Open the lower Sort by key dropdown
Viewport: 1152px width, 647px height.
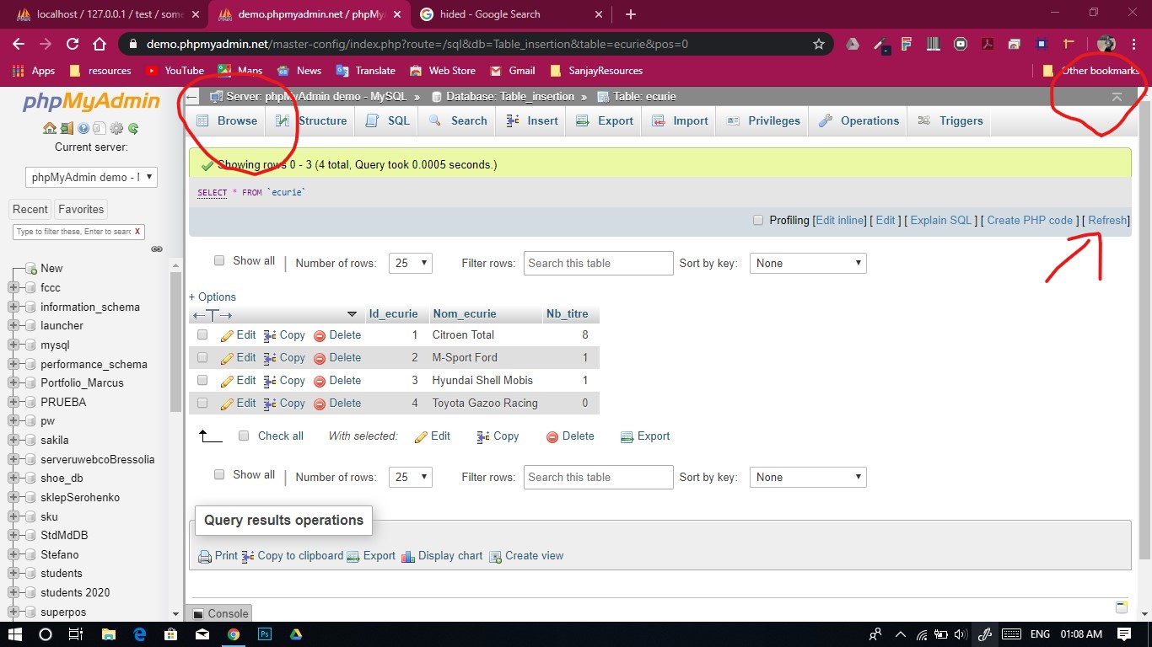(x=808, y=477)
